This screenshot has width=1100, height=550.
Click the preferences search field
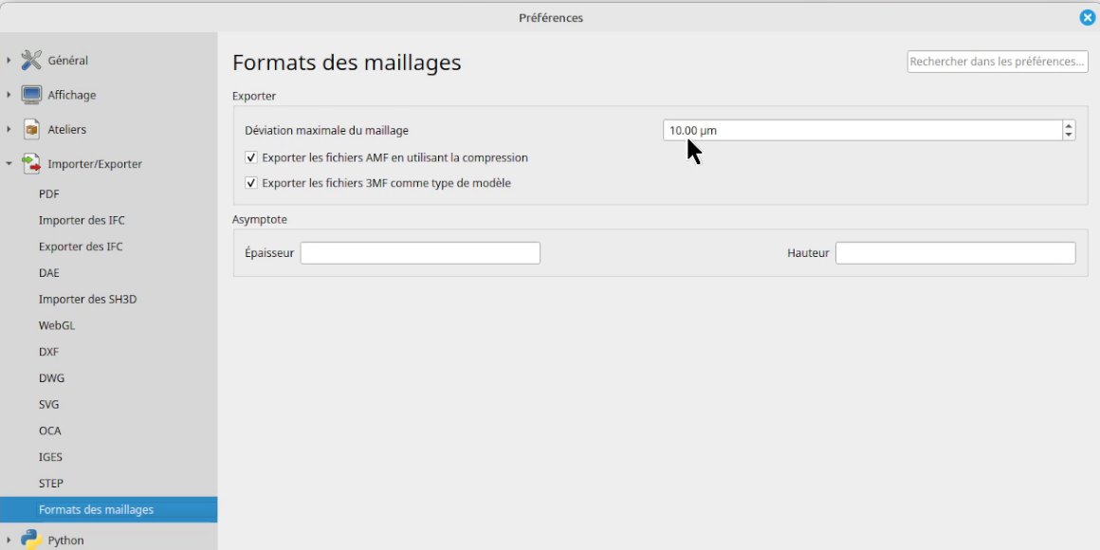point(998,62)
